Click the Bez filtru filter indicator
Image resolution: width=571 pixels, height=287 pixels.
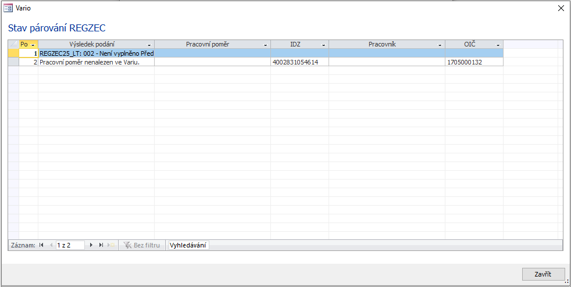142,245
